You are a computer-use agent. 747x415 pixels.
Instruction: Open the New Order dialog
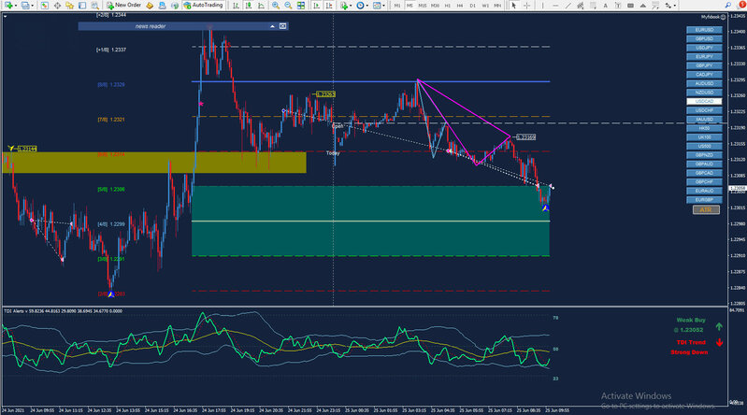(x=123, y=6)
